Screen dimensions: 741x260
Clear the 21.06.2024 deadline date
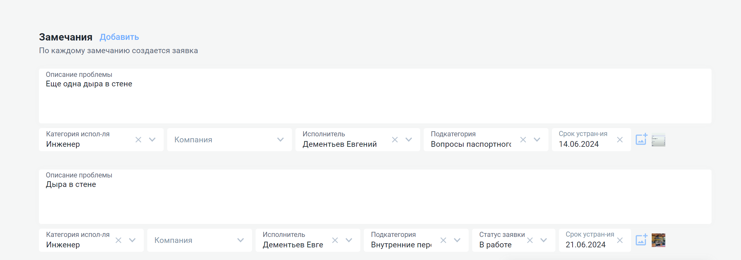620,240
